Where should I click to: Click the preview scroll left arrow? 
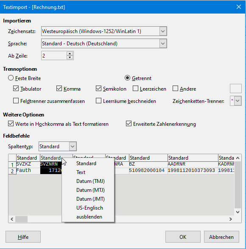pos(12,219)
